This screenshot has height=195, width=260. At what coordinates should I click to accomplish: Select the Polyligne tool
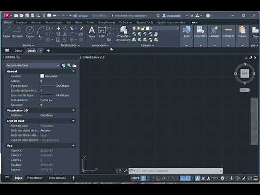click(17, 32)
